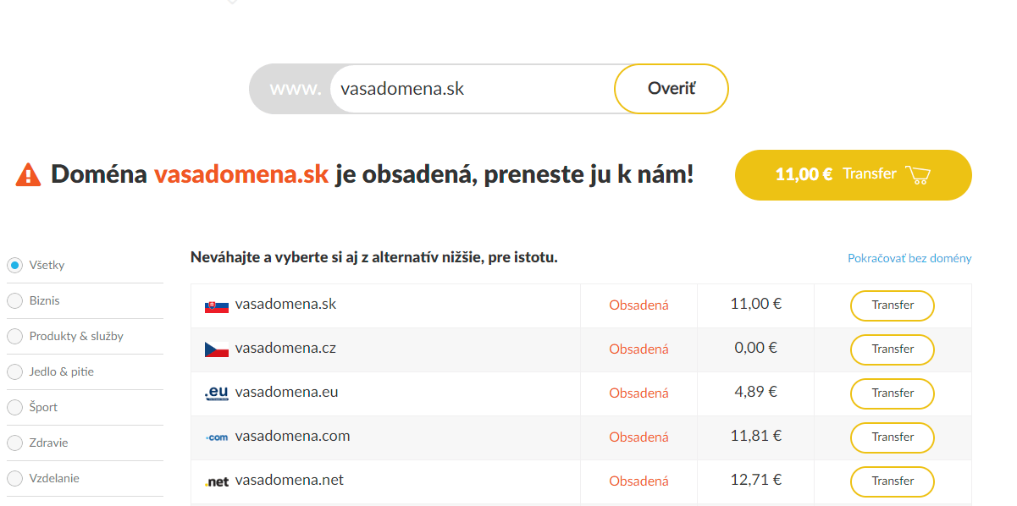The image size is (1017, 506).
Task: Click Transfer for vasadomena.net
Action: pos(893,481)
